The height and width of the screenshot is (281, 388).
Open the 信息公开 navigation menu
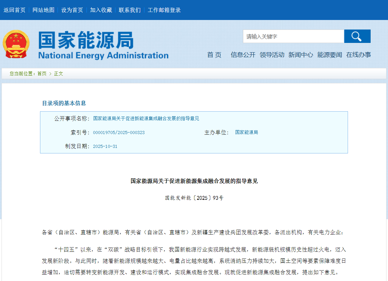point(243,55)
